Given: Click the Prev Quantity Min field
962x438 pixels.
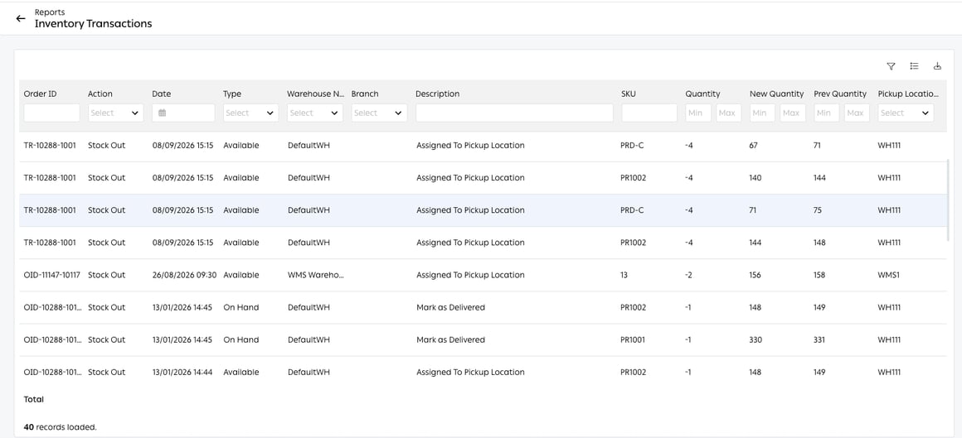Looking at the screenshot, I should click(827, 113).
